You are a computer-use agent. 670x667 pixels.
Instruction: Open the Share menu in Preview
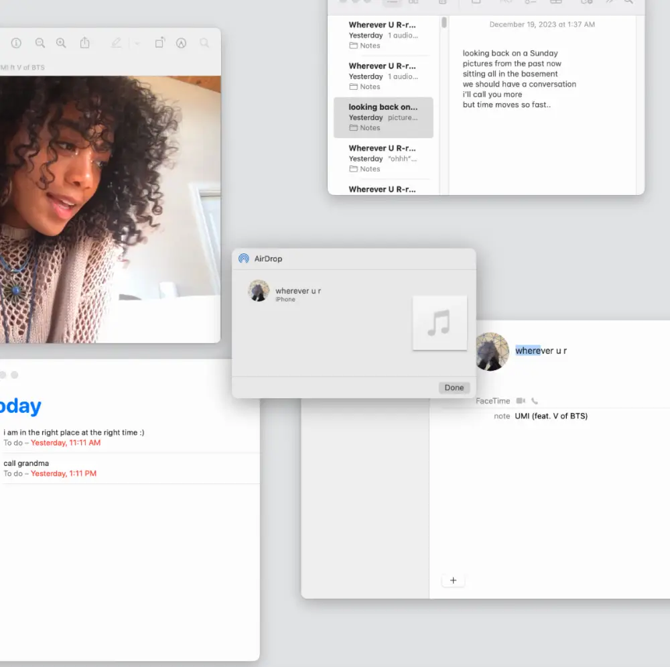[85, 43]
